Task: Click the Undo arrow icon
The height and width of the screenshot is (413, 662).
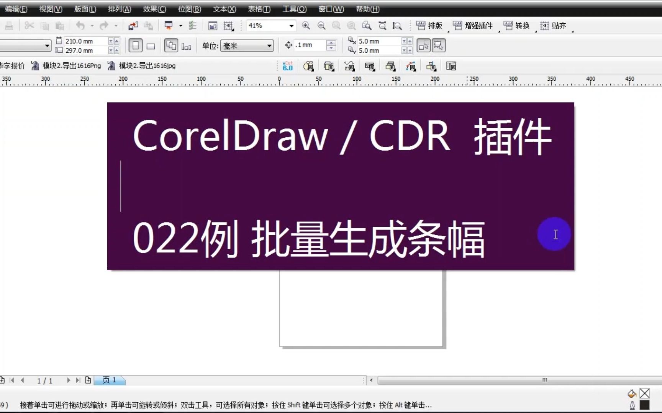Action: [80, 26]
